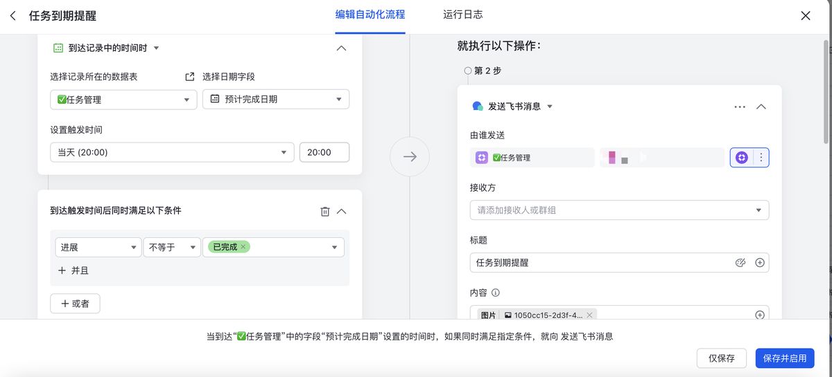Open the 预计完成日期 date field dropdown
Viewport: 832px width, 377px height.
[x=275, y=100]
